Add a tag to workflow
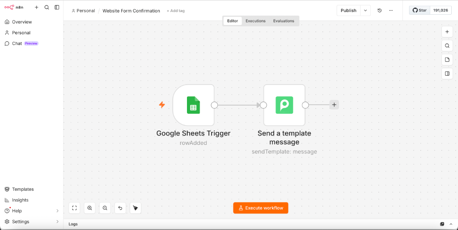Viewport: 458px width, 230px height. click(x=175, y=11)
